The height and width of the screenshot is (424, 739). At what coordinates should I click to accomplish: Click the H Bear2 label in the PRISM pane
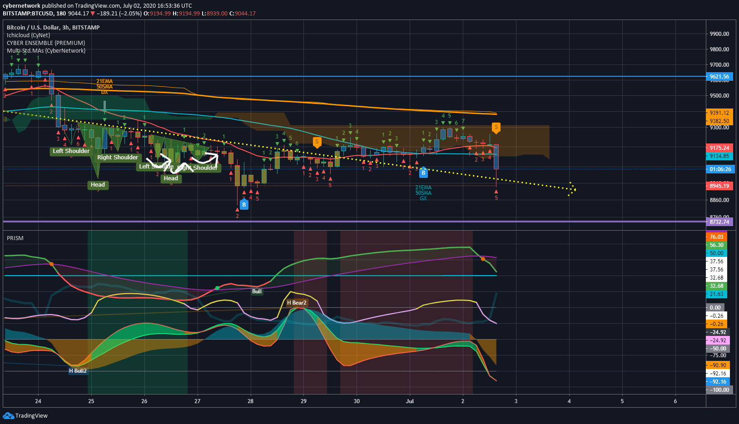(297, 303)
